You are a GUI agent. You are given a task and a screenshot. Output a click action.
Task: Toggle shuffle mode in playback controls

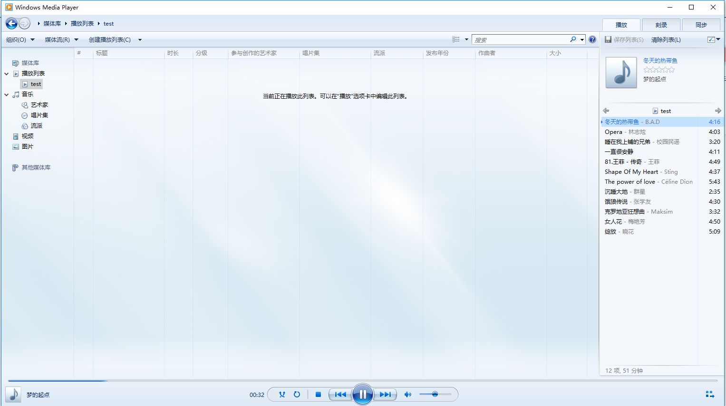point(282,394)
